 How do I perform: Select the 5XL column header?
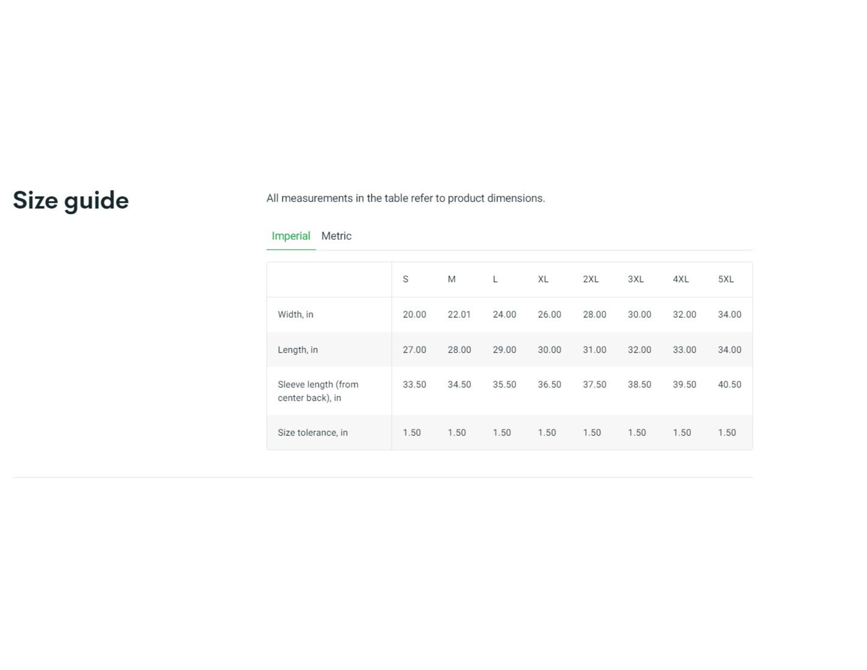coord(725,279)
